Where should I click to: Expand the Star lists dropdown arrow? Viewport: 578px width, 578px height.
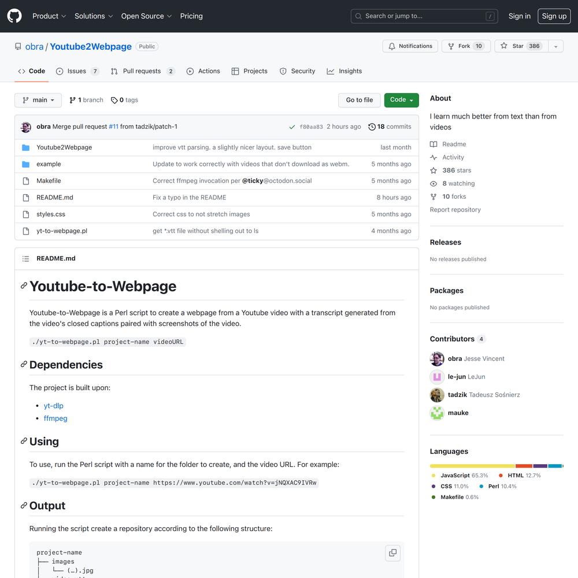(x=555, y=46)
